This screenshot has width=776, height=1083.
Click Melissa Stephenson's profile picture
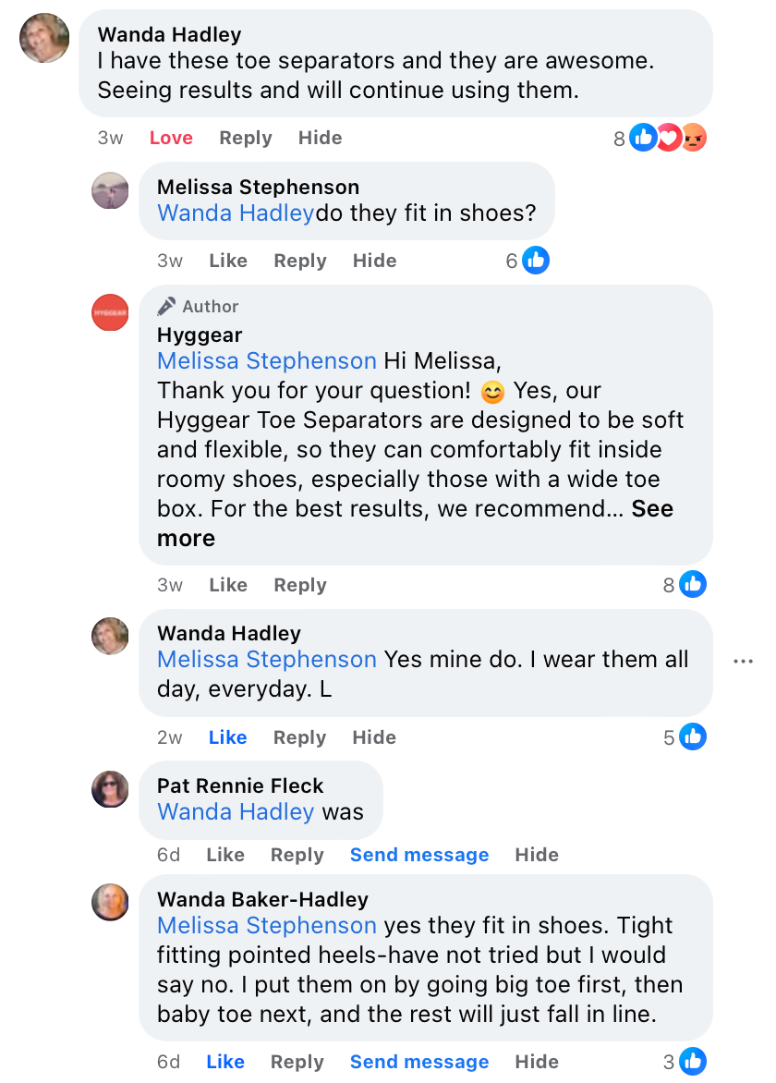tap(110, 190)
